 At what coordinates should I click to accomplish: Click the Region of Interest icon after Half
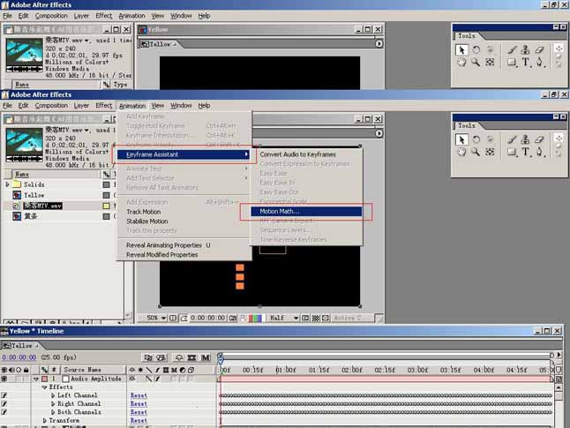pos(305,319)
